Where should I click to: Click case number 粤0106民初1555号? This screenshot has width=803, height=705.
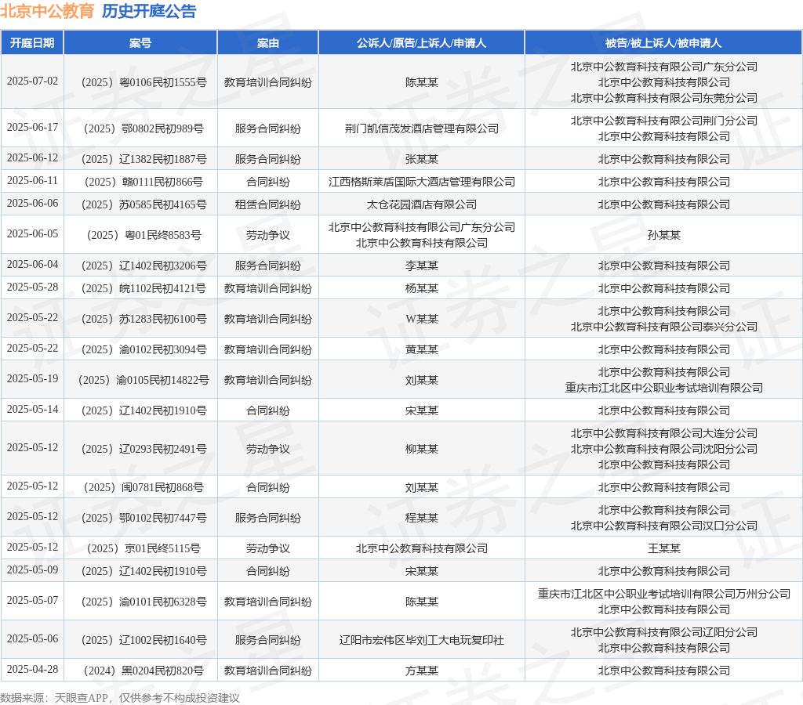click(144, 82)
